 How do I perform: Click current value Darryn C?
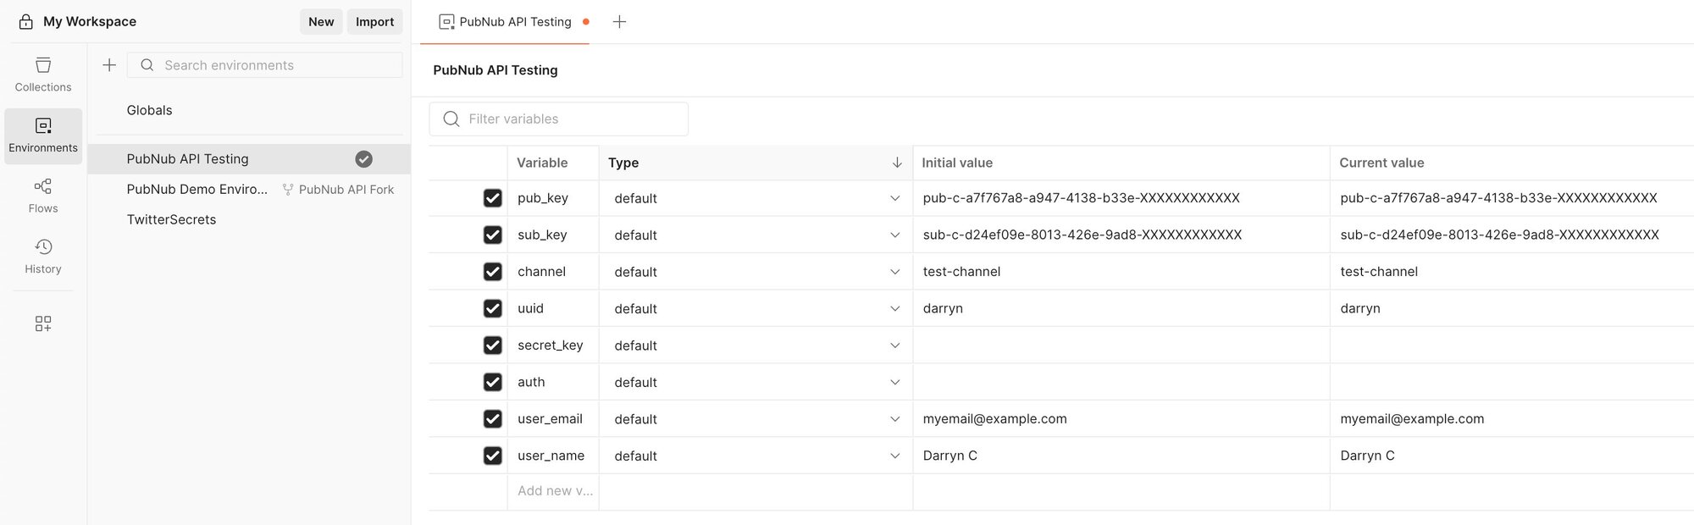1512,456
